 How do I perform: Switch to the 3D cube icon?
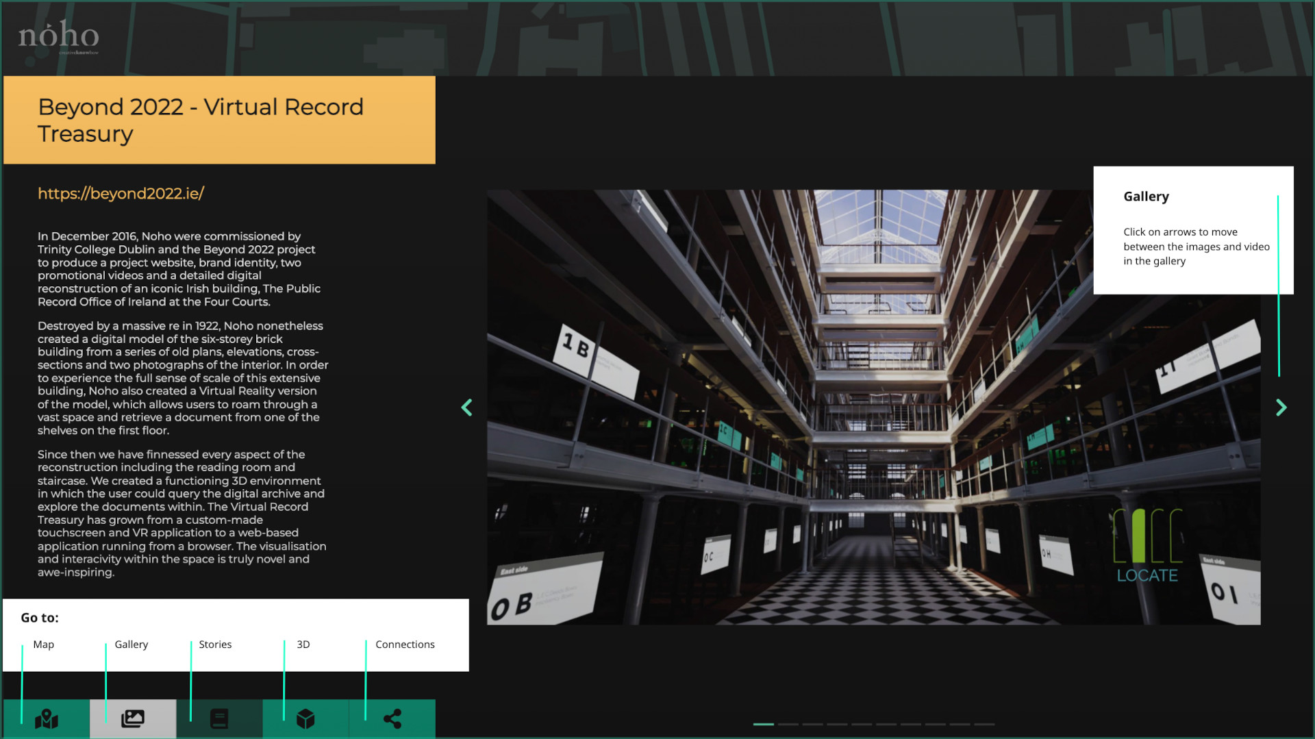pos(305,718)
